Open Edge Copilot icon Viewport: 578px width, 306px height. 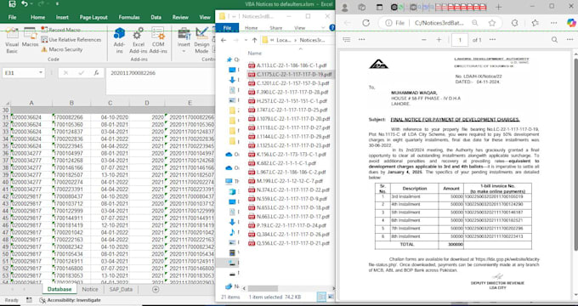tap(571, 23)
